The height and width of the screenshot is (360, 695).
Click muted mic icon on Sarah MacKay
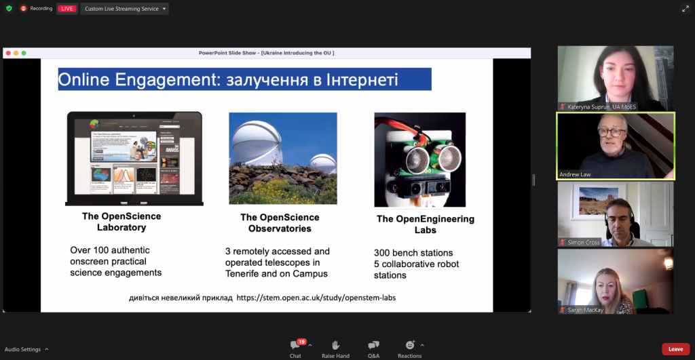pos(563,310)
